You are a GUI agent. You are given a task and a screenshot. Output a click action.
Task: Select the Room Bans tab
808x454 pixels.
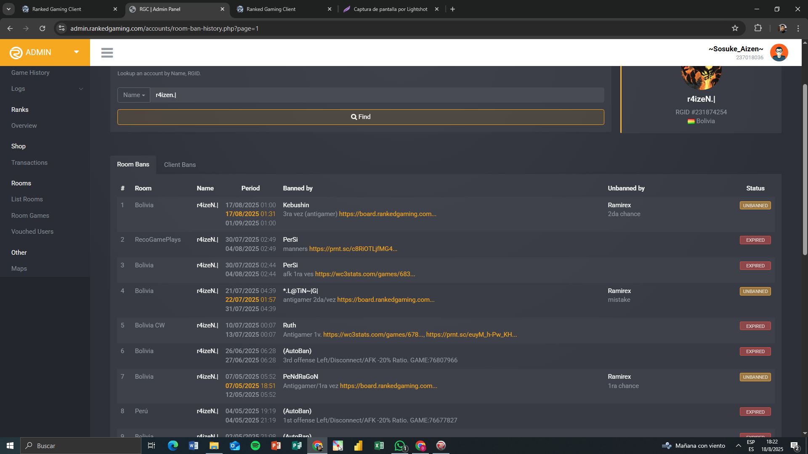coord(133,164)
